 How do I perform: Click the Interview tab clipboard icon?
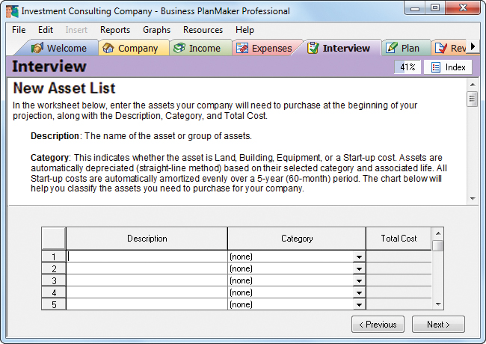[313, 48]
